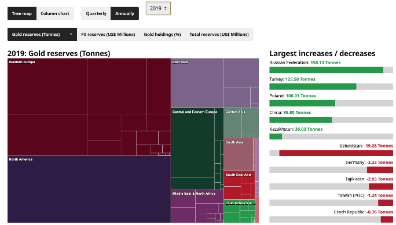Select Gold reserves (Tonnes) tab
Screen dimensions: 396x225
coord(42,34)
